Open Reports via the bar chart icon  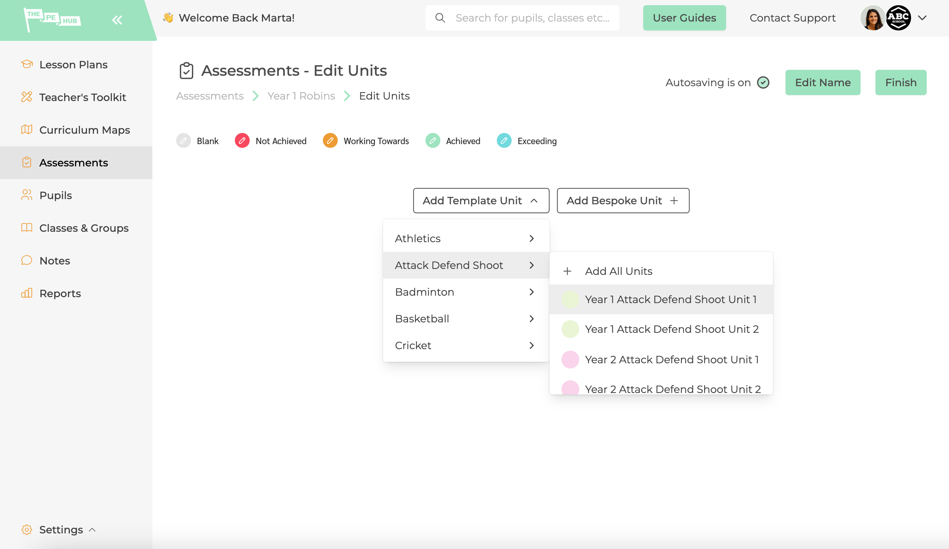pos(26,293)
